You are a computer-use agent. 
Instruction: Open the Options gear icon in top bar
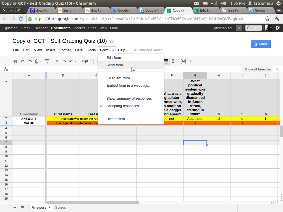pyautogui.click(x=278, y=28)
